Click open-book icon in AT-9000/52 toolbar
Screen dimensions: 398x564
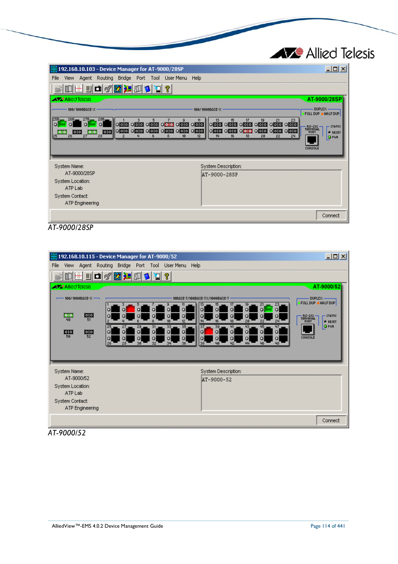click(x=68, y=276)
